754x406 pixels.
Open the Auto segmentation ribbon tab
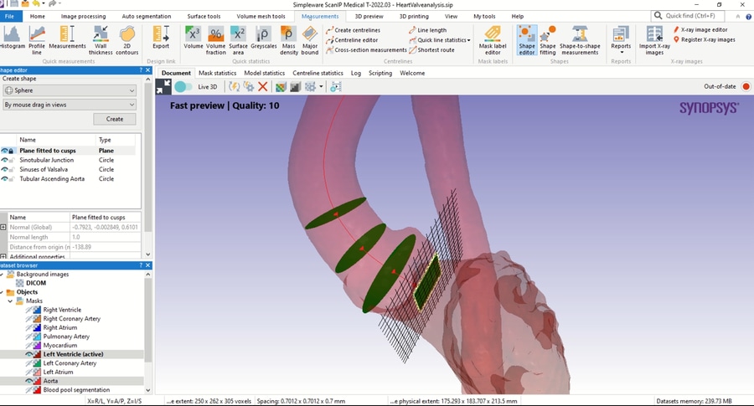point(146,17)
